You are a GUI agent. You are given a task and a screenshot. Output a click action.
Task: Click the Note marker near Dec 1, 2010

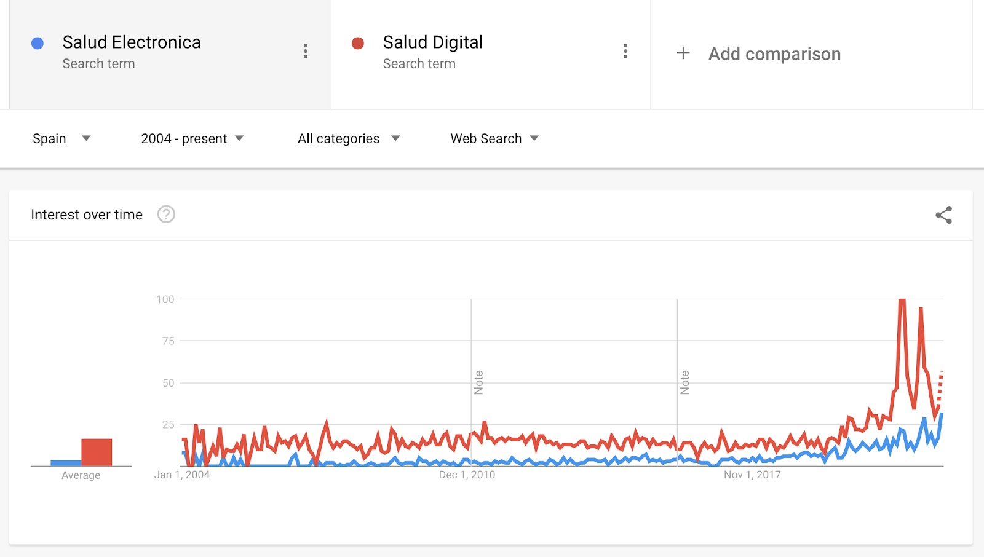tap(478, 382)
